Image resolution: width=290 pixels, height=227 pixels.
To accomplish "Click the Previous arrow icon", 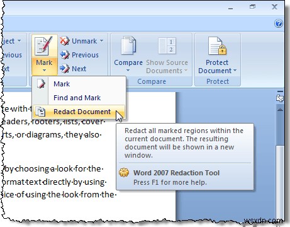I will (x=65, y=55).
